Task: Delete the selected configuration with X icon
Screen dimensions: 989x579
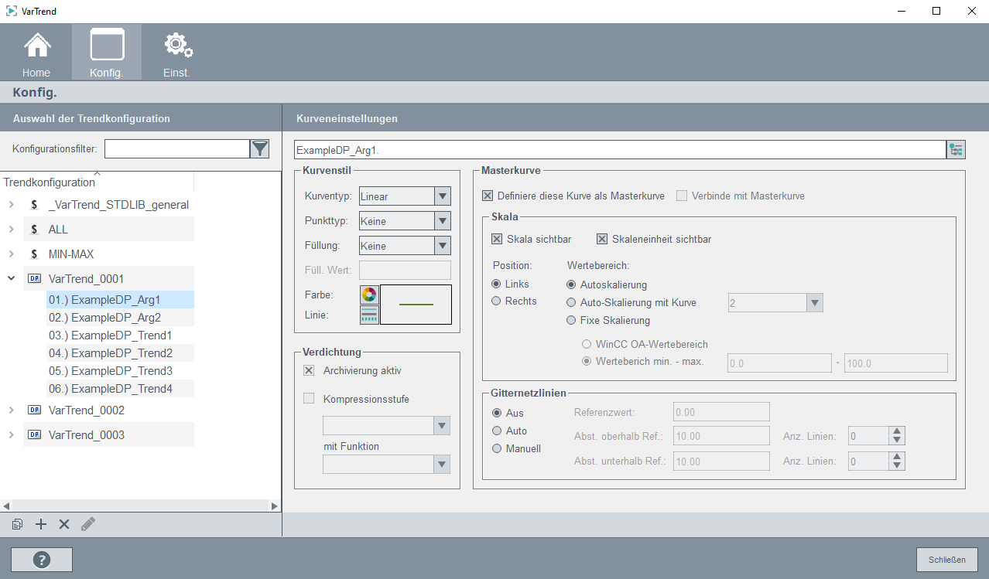Action: point(64,524)
